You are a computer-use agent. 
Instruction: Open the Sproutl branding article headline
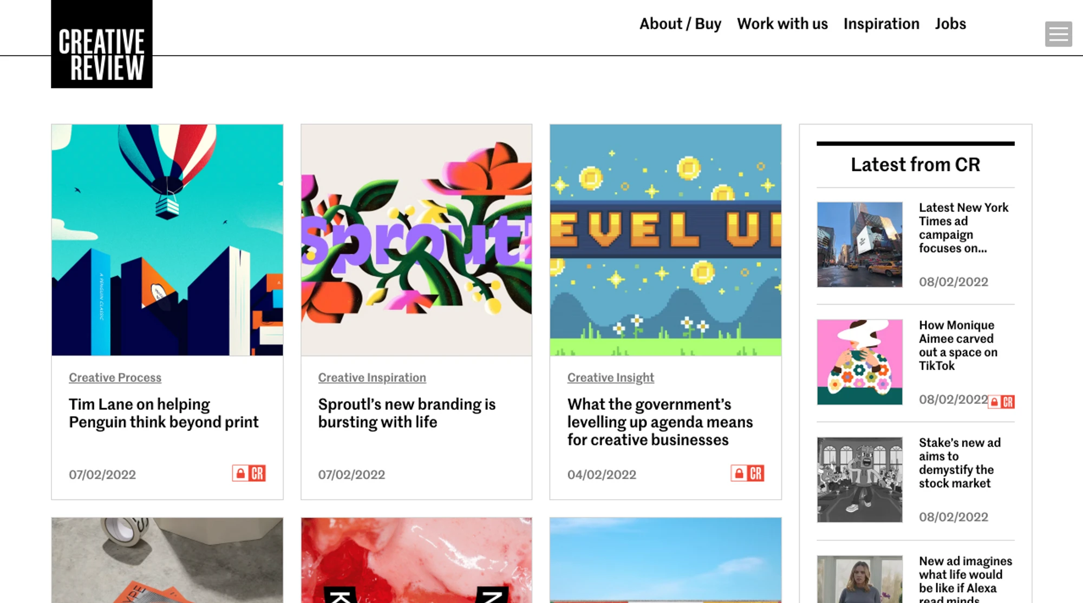(407, 413)
